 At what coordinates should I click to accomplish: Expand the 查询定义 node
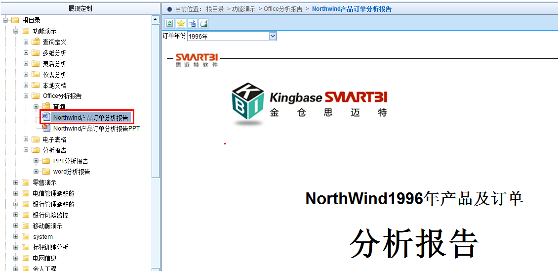click(x=26, y=42)
